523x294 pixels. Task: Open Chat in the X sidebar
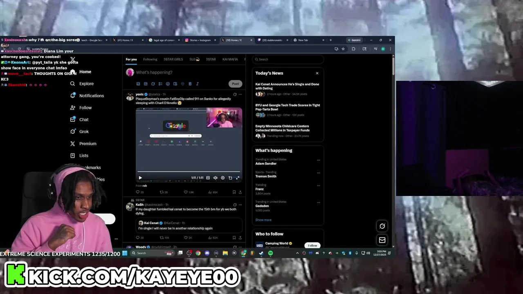[x=79, y=120]
